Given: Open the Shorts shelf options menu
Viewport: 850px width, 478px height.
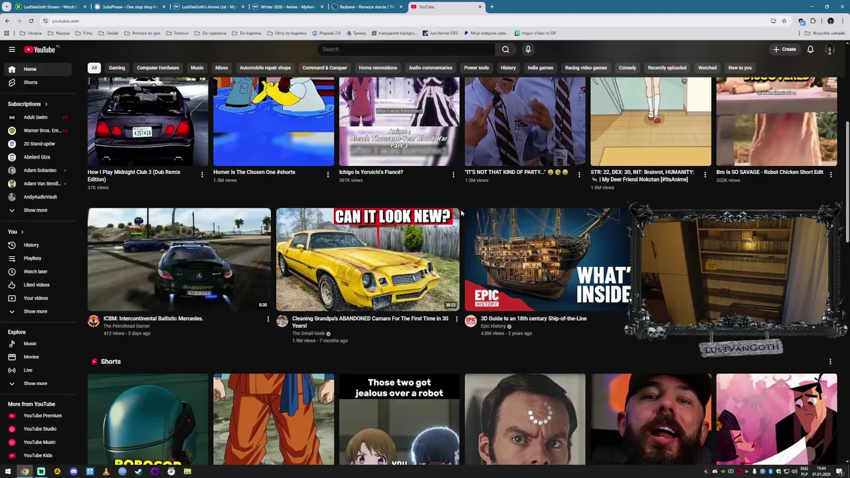Looking at the screenshot, I should point(830,362).
